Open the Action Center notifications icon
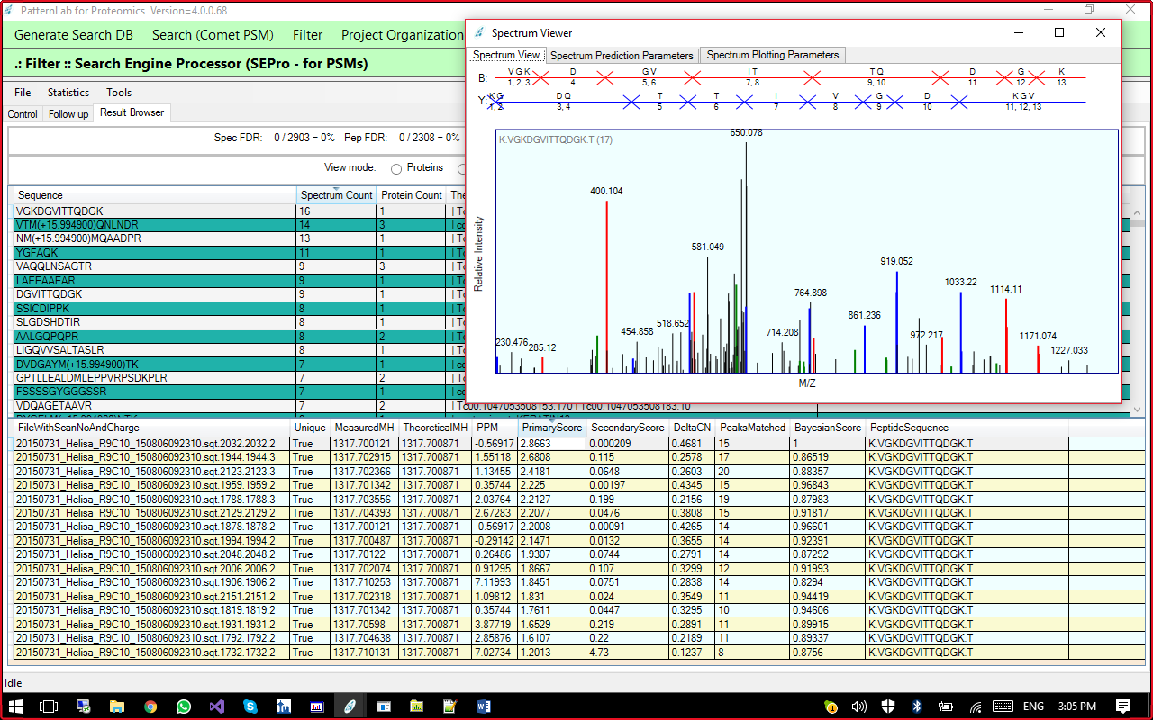 click(x=1123, y=706)
